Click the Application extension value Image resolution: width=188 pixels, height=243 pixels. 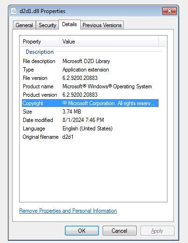click(x=86, y=70)
